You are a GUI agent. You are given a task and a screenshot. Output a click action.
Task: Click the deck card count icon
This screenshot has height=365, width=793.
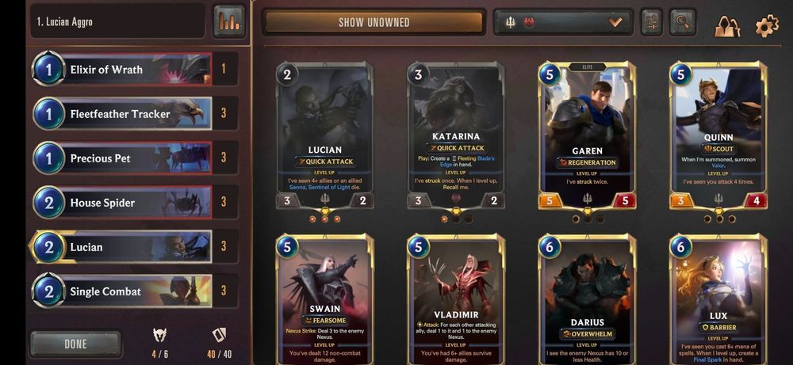[219, 335]
